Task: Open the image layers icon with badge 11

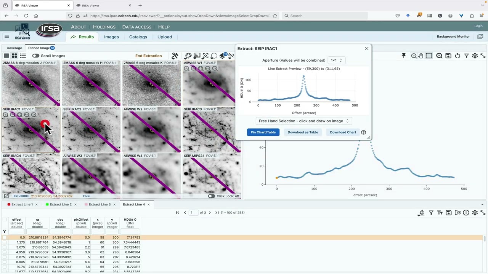Action: 223,56
